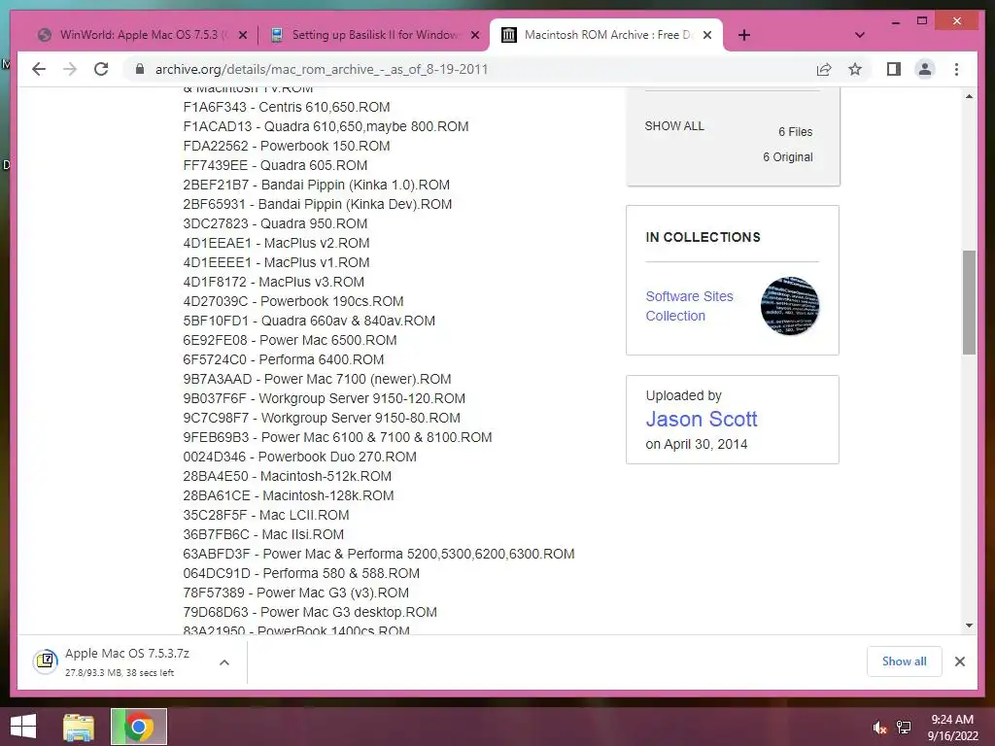Click Chrome icon on taskbar
Viewport: 995px width, 746px height.
139,727
